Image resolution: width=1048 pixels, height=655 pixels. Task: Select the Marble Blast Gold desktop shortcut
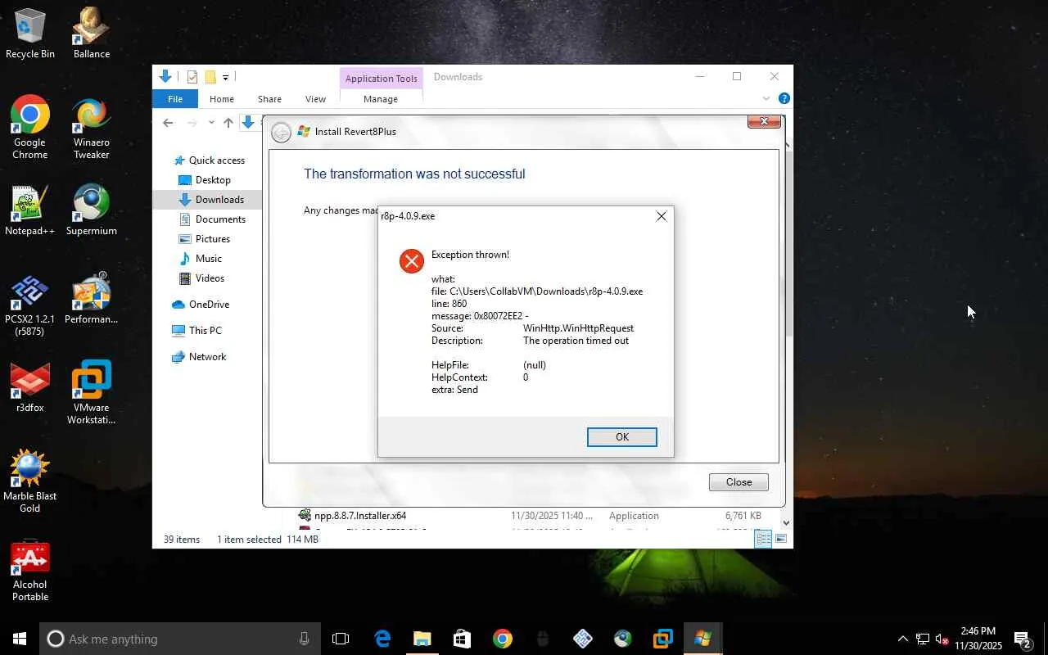[x=30, y=482]
